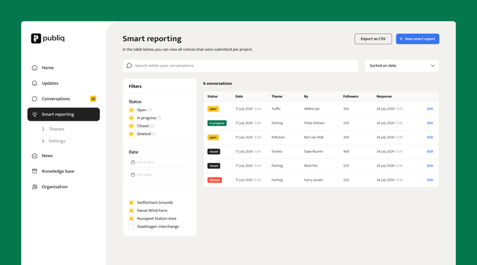
Task: Click the Start date field
Action: (160, 162)
